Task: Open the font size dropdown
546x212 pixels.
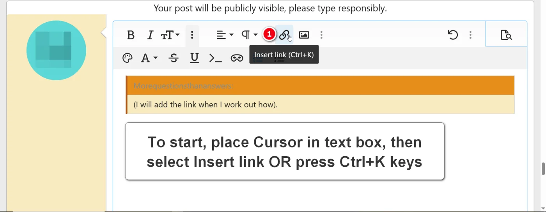Action: coord(170,35)
